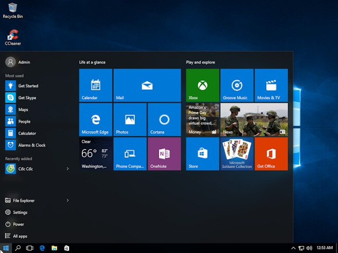Screen dimensions: 338x253
Task: Launch Microsoft Solitaire Collection tile
Action: tap(237, 154)
